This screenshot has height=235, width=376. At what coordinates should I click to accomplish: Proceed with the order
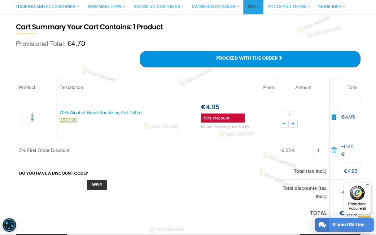pos(250,59)
